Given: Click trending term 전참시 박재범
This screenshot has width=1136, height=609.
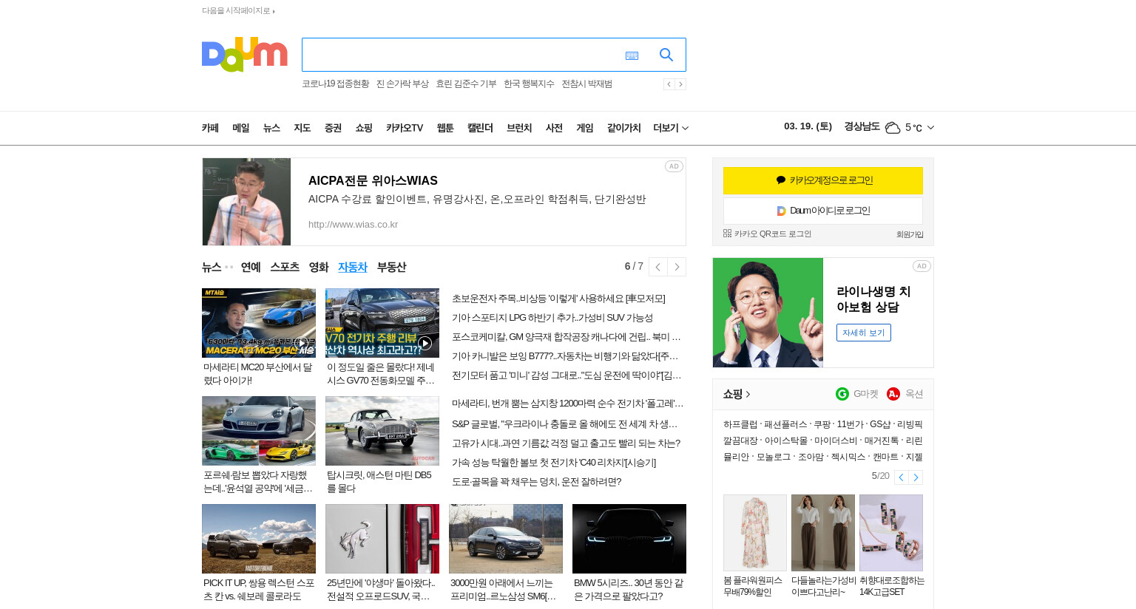Looking at the screenshot, I should [586, 84].
